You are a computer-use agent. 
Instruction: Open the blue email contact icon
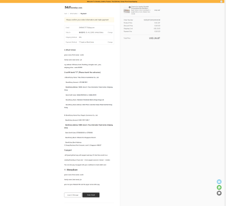[x=219, y=182]
